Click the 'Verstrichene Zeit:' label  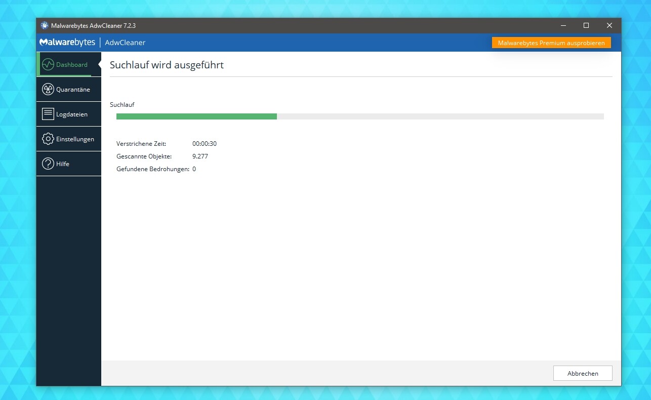(x=141, y=144)
